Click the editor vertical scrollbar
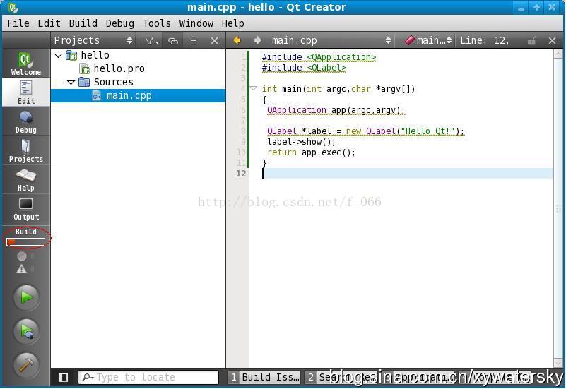The image size is (566, 389). tap(558, 208)
